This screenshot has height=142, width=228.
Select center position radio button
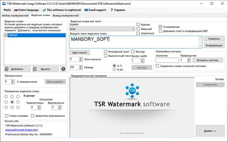click(12, 102)
